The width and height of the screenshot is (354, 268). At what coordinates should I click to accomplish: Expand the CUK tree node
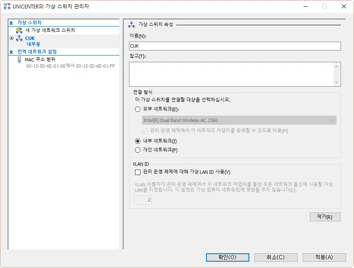click(x=12, y=38)
